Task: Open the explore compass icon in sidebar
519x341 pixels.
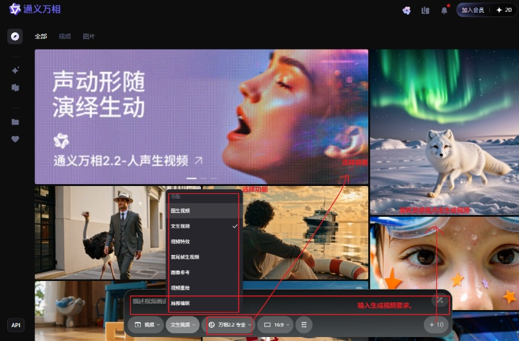Action: pos(15,36)
